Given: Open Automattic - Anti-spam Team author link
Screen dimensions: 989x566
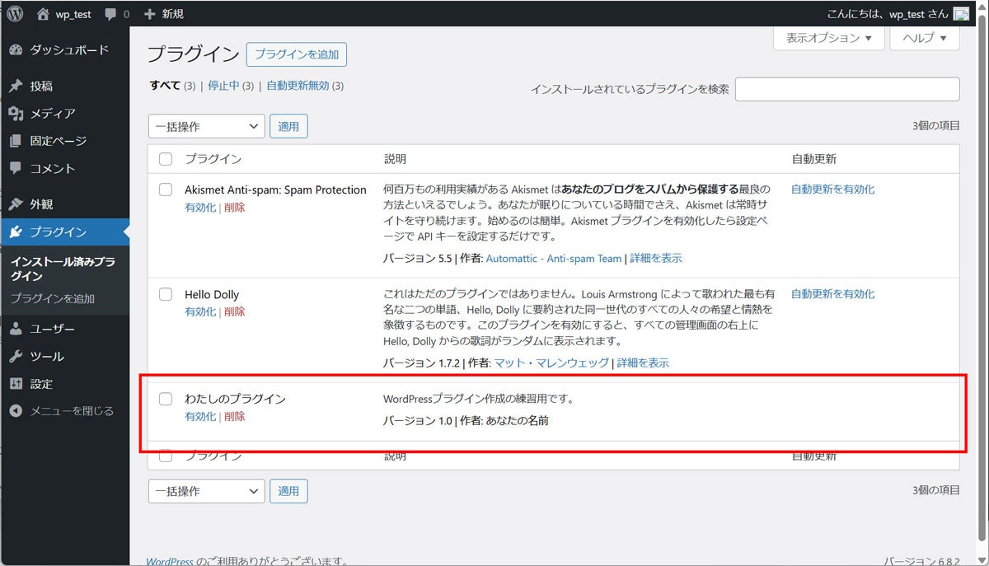Looking at the screenshot, I should (x=554, y=259).
